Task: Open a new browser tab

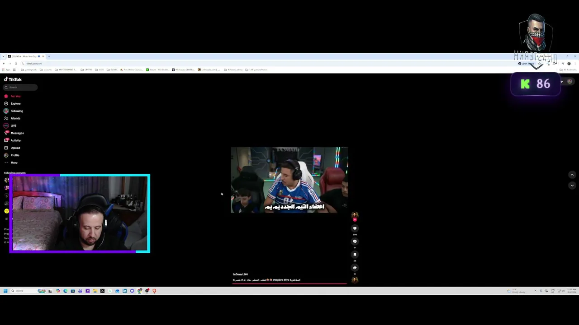Action: click(49, 56)
